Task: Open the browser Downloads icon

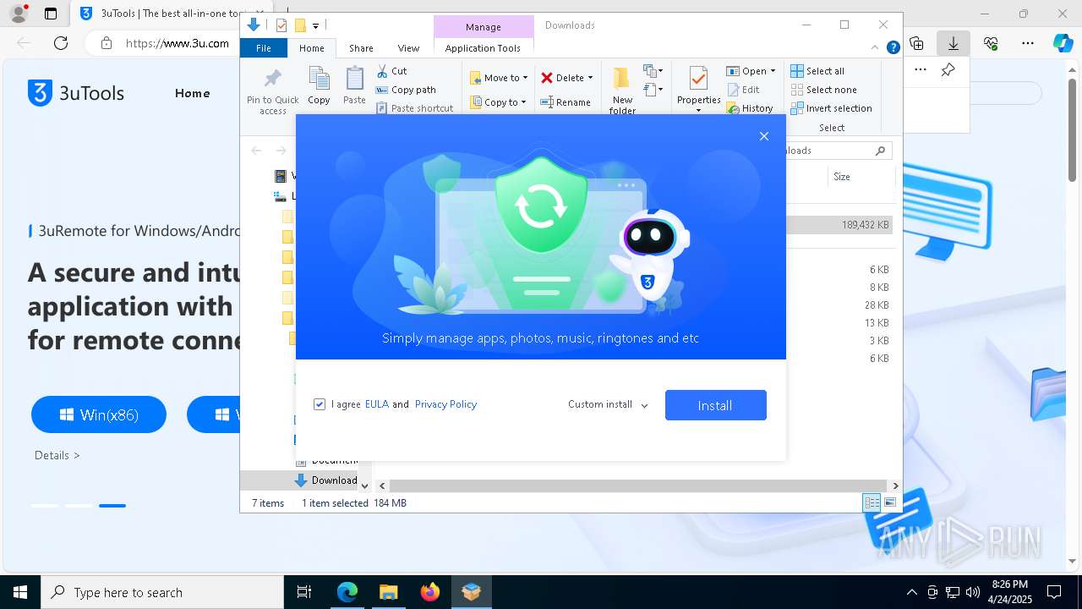Action: point(954,43)
